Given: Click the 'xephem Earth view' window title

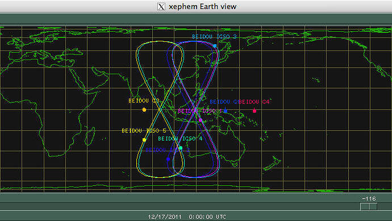Looking at the screenshot, I should [x=202, y=6].
